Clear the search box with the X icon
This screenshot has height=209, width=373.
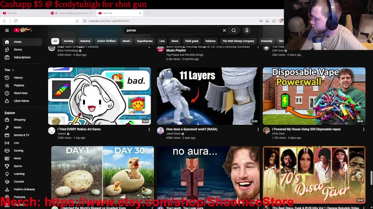coord(224,30)
